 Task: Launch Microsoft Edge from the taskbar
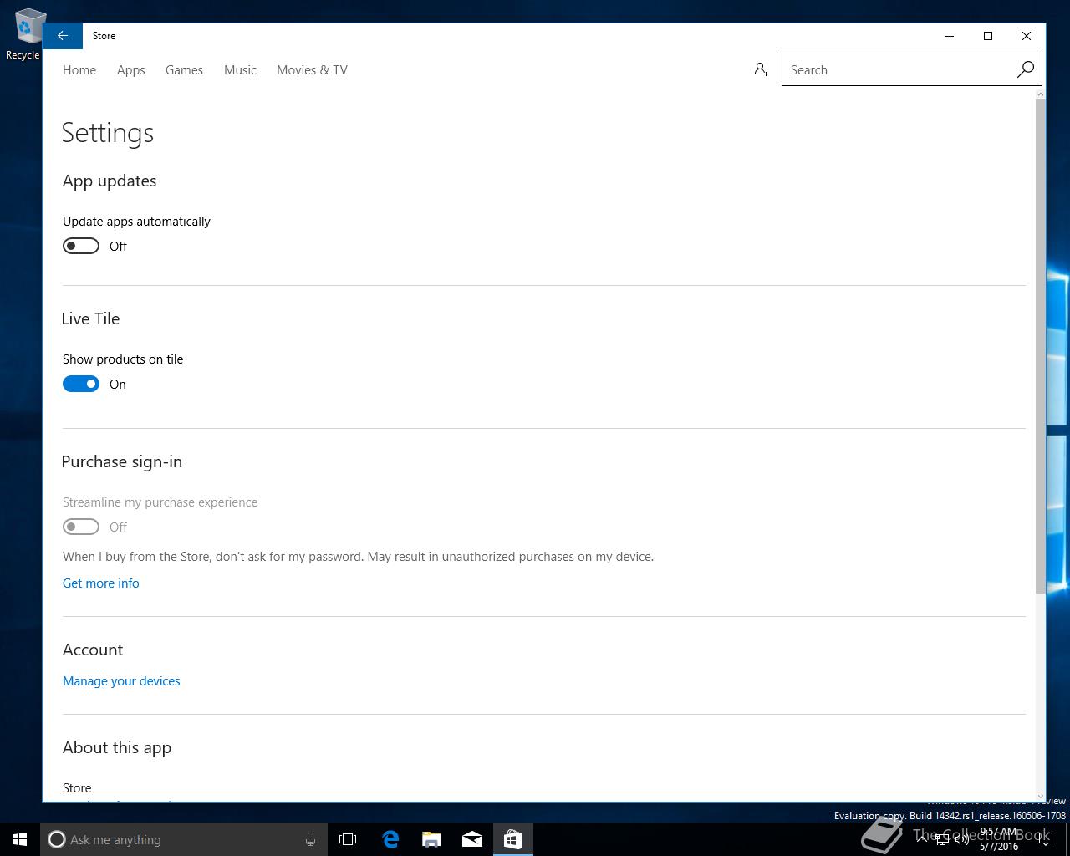click(x=390, y=839)
